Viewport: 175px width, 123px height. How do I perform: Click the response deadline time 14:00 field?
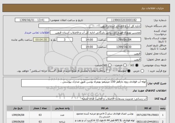[x=89, y=40]
